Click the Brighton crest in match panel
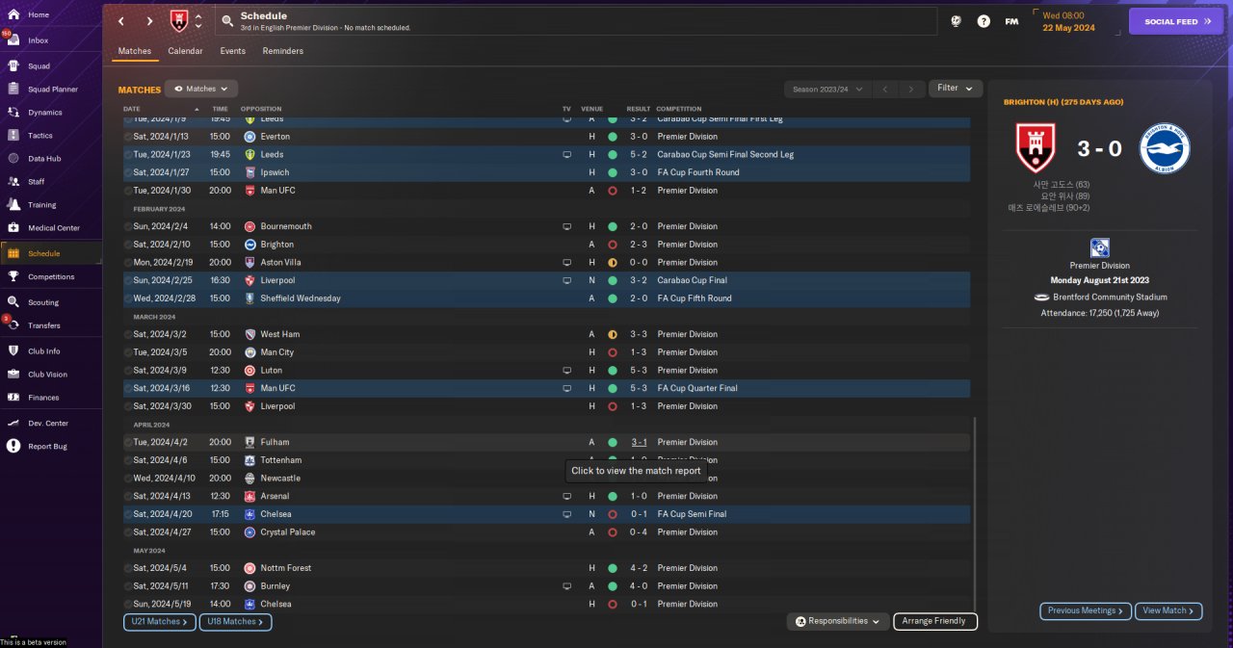The height and width of the screenshot is (648, 1233). pyautogui.click(x=1165, y=148)
